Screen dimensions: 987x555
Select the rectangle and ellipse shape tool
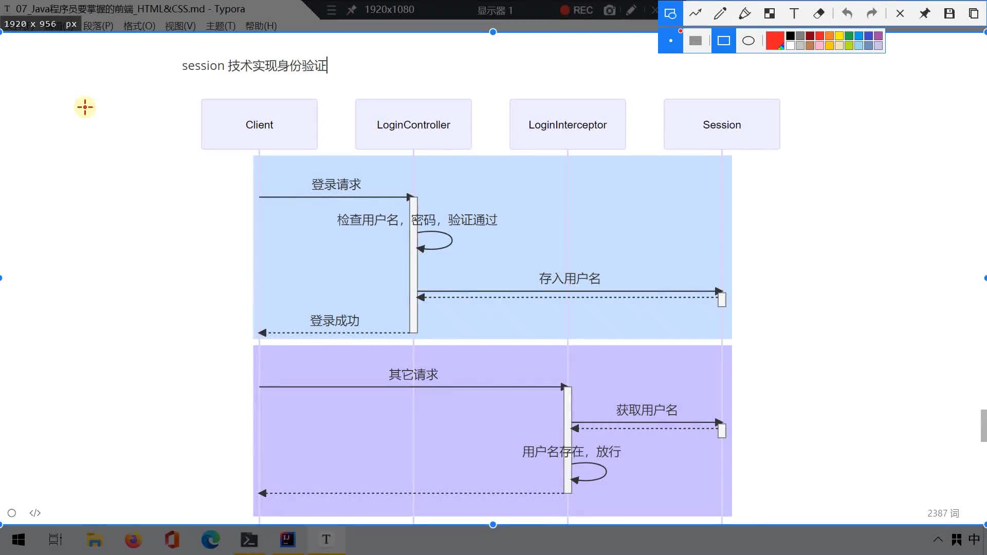click(x=670, y=13)
